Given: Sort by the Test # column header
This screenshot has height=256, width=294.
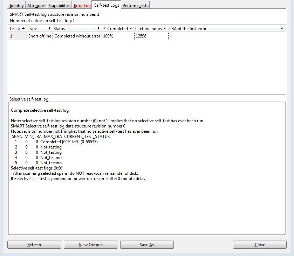Looking at the screenshot, I should (x=17, y=28).
